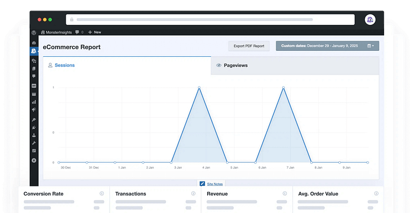The height and width of the screenshot is (213, 414).
Task: Select the 30 Dec data point
Action: click(59, 162)
